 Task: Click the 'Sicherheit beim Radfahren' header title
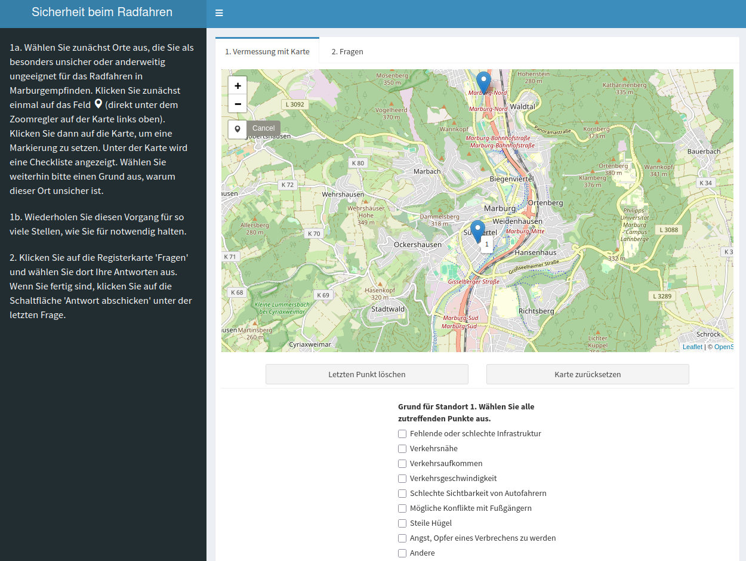click(102, 12)
